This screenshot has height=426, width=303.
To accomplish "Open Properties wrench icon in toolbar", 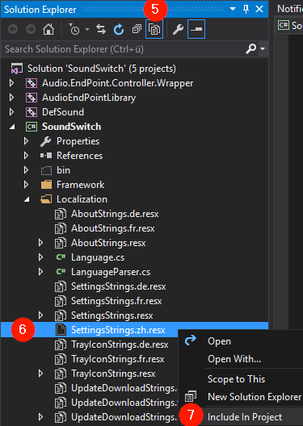I will click(178, 29).
